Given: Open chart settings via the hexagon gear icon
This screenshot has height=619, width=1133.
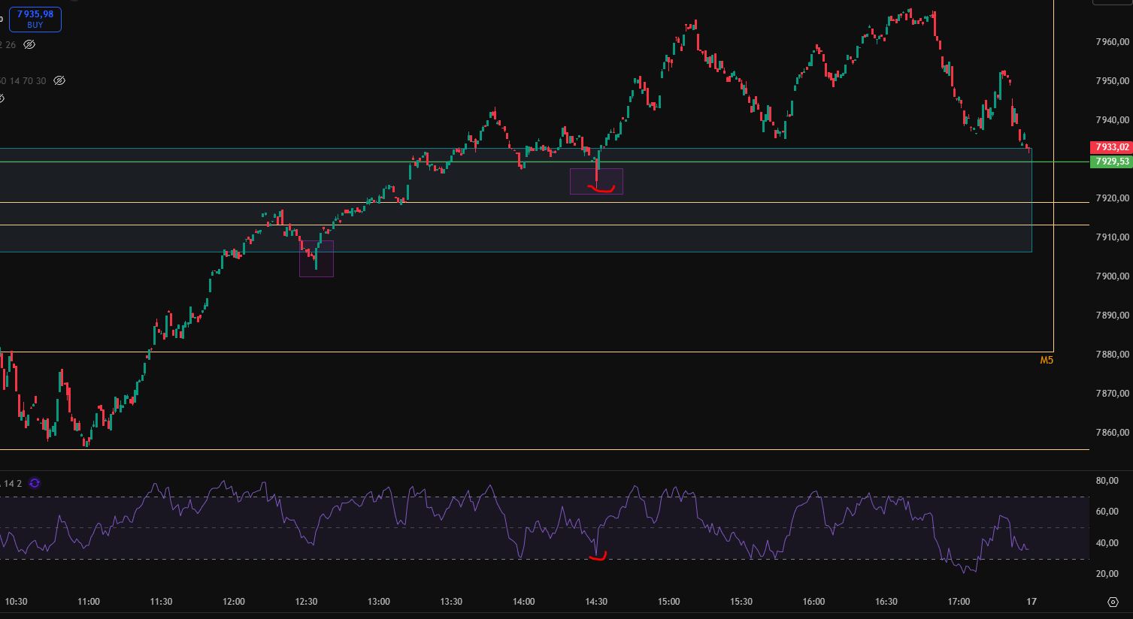Looking at the screenshot, I should pyautogui.click(x=1113, y=602).
